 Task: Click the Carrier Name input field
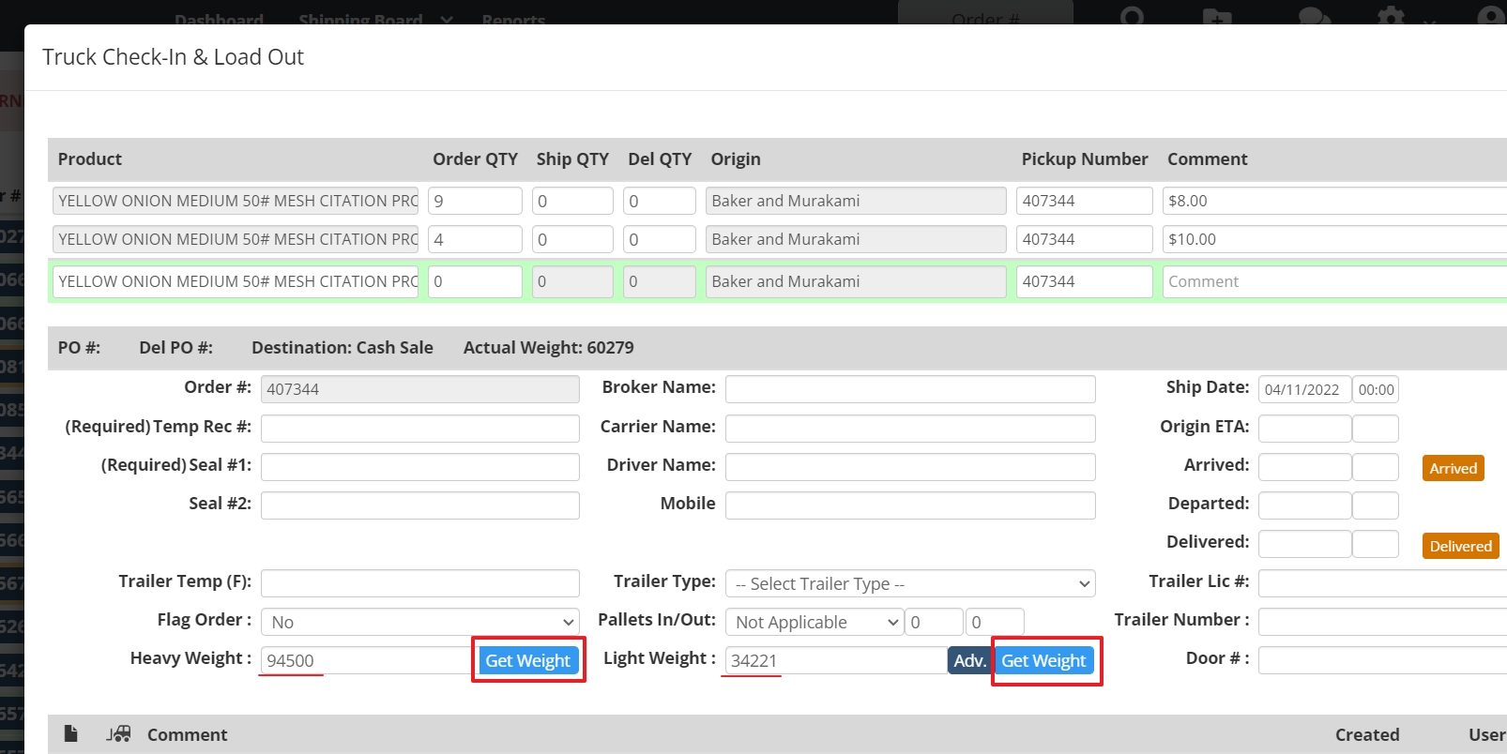click(909, 428)
